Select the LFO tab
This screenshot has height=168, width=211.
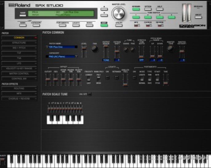(x=19, y=63)
